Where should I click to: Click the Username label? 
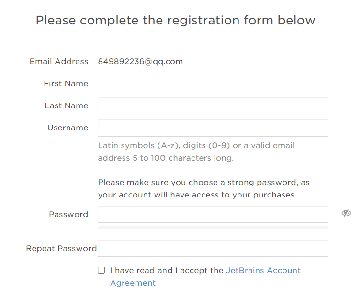coord(68,128)
